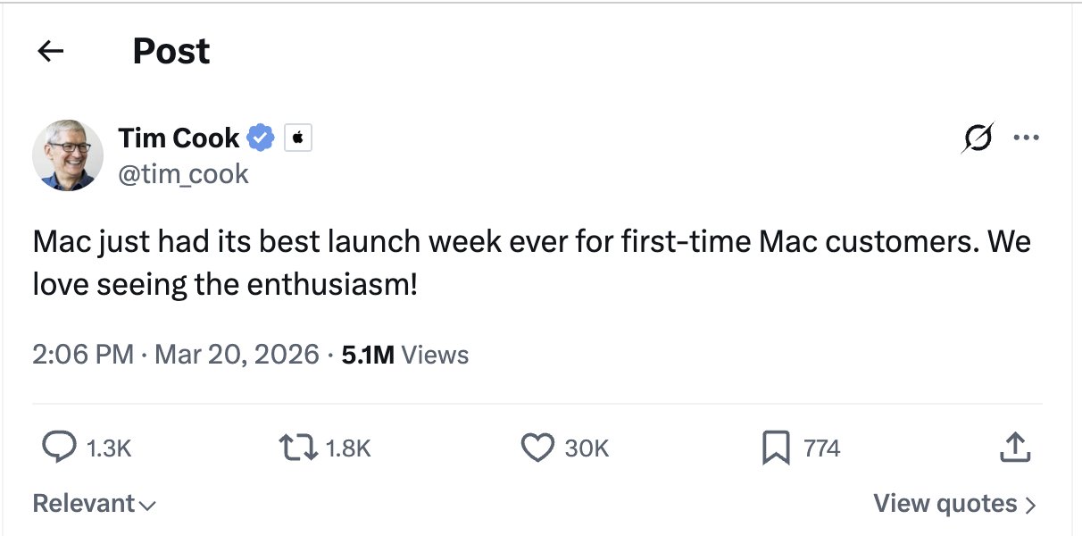This screenshot has width=1082, height=536.
Task: Open the reply composer via the comment icon
Action: (61, 448)
